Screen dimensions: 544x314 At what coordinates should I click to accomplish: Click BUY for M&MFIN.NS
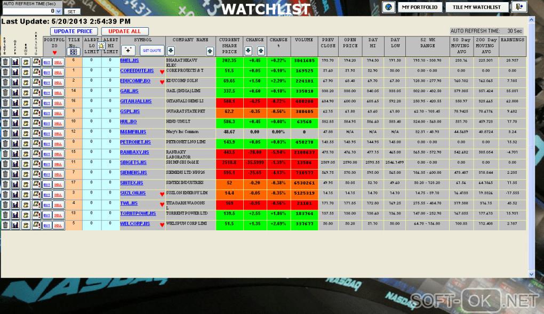47,133
